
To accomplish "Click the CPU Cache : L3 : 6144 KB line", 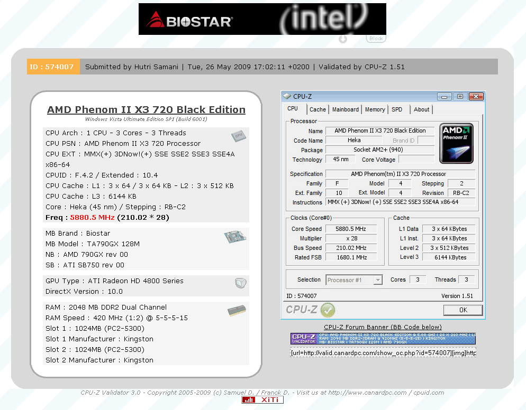I will coord(91,197).
